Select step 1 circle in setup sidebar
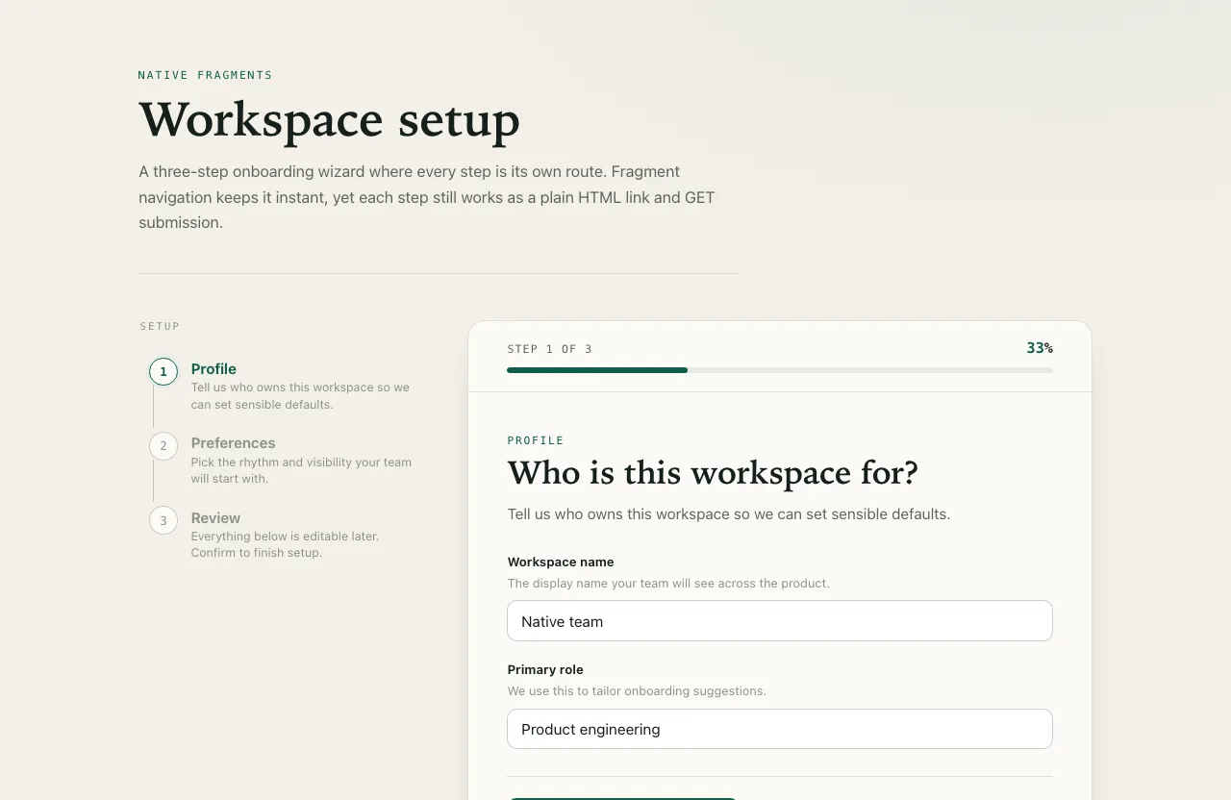Screen dimensions: 1231x800 click(163, 371)
